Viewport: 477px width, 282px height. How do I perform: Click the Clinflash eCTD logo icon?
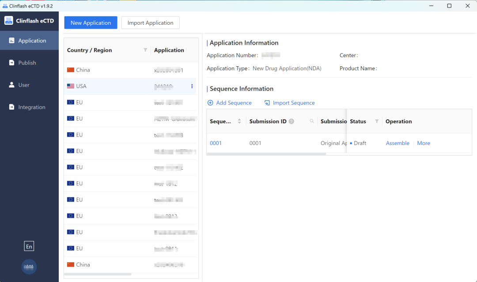point(9,20)
